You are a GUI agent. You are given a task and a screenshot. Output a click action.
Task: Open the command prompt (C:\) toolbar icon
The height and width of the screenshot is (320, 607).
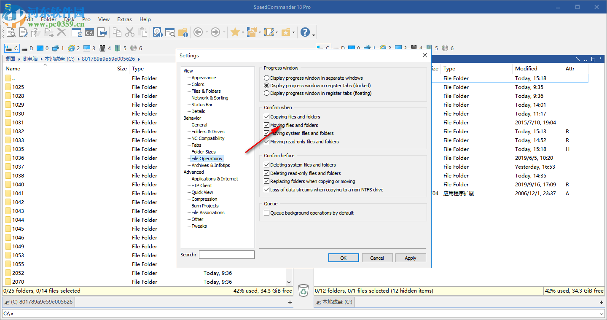point(89,32)
